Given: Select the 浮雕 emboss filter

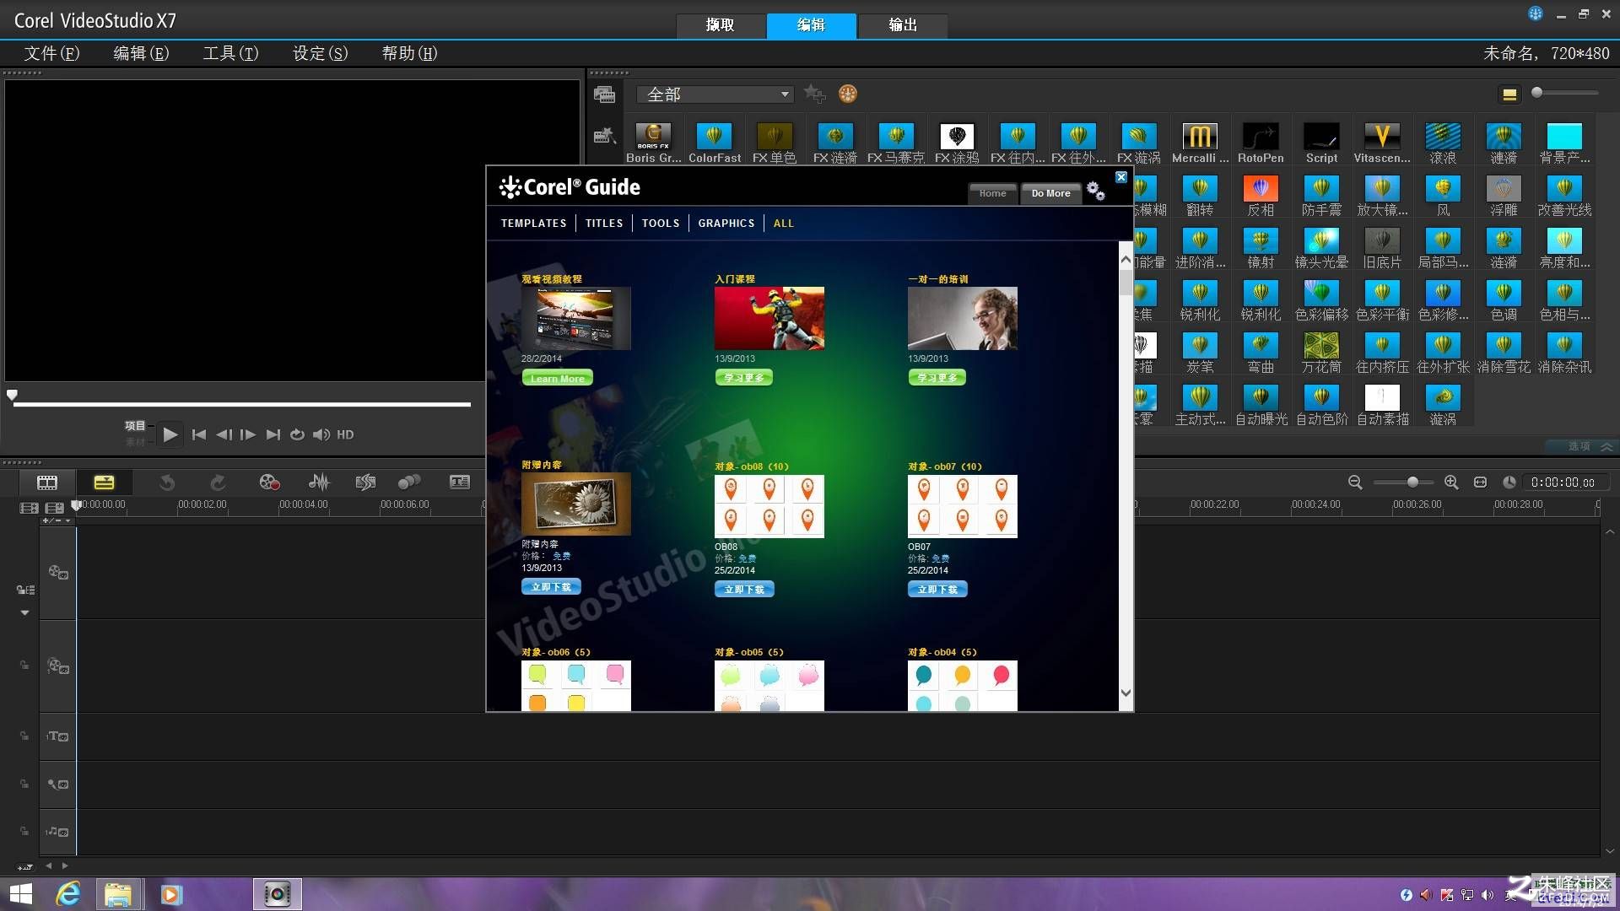Looking at the screenshot, I should pos(1504,188).
